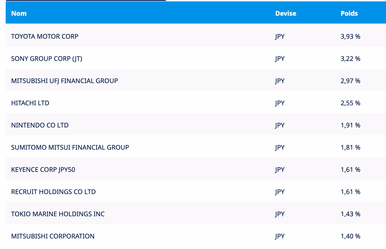The width and height of the screenshot is (386, 249).
Task: Open the MITSUBISHI CORPORATION holding
Action: click(53, 236)
